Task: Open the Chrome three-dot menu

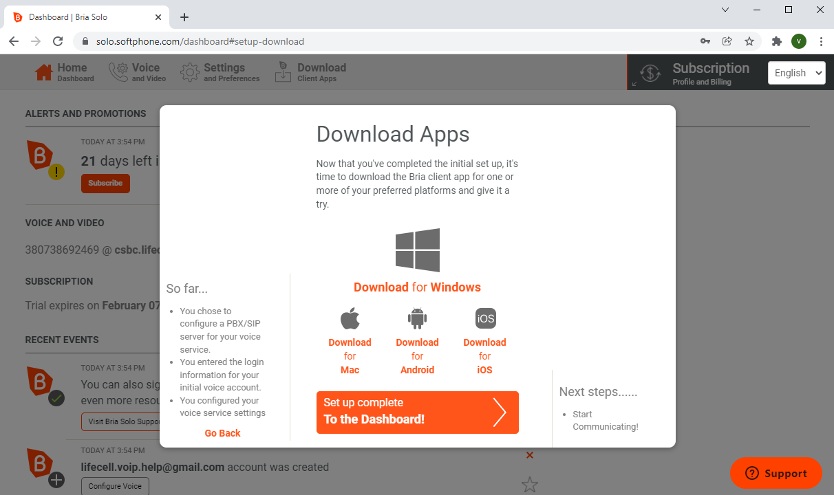Action: (822, 41)
